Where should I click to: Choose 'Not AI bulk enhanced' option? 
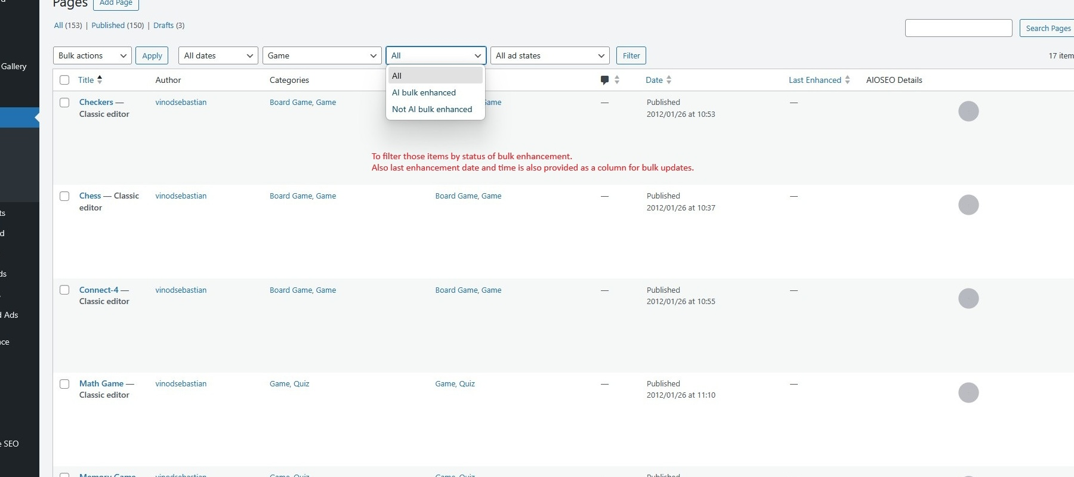[432, 109]
